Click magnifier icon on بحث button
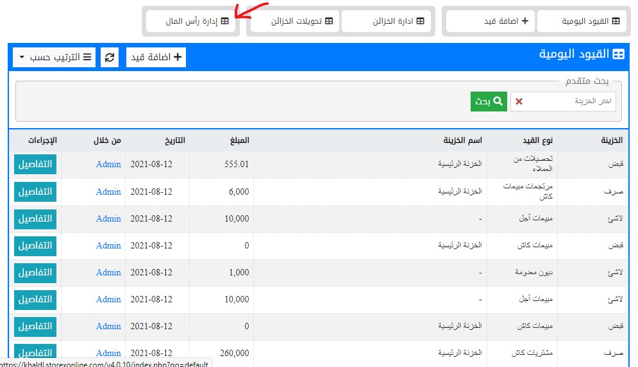638x367 pixels. click(498, 101)
